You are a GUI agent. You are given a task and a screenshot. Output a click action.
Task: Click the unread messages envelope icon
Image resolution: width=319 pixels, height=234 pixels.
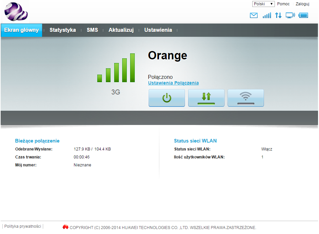pyautogui.click(x=254, y=15)
